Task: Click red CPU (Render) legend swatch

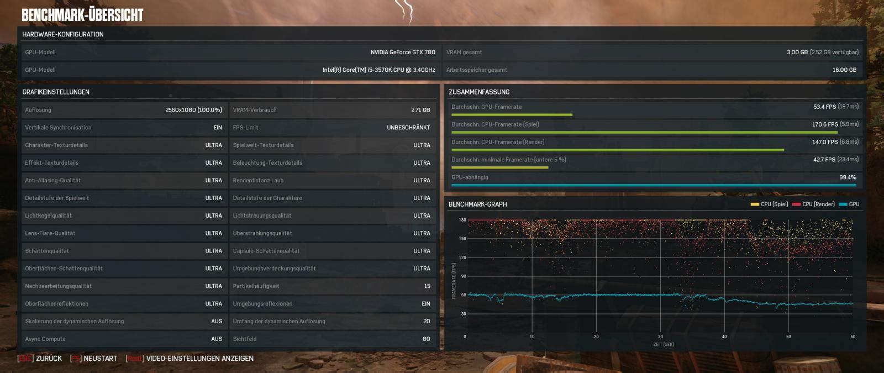Action: pos(796,204)
